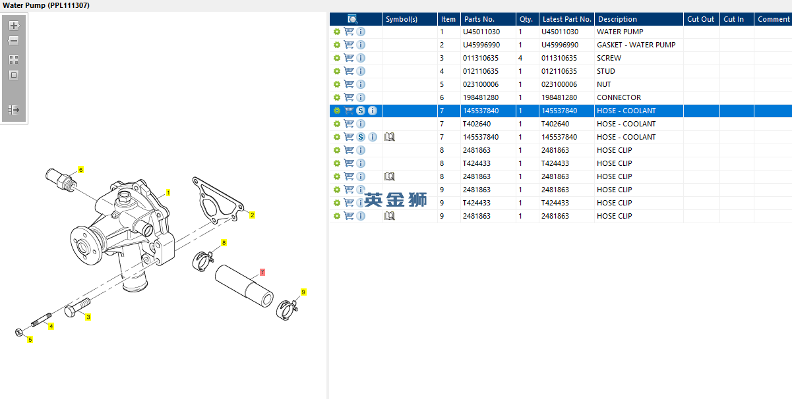Screen dimensions: 792x399
Task: Open info for GASKET - WATER PUMP
Action: [x=361, y=45]
